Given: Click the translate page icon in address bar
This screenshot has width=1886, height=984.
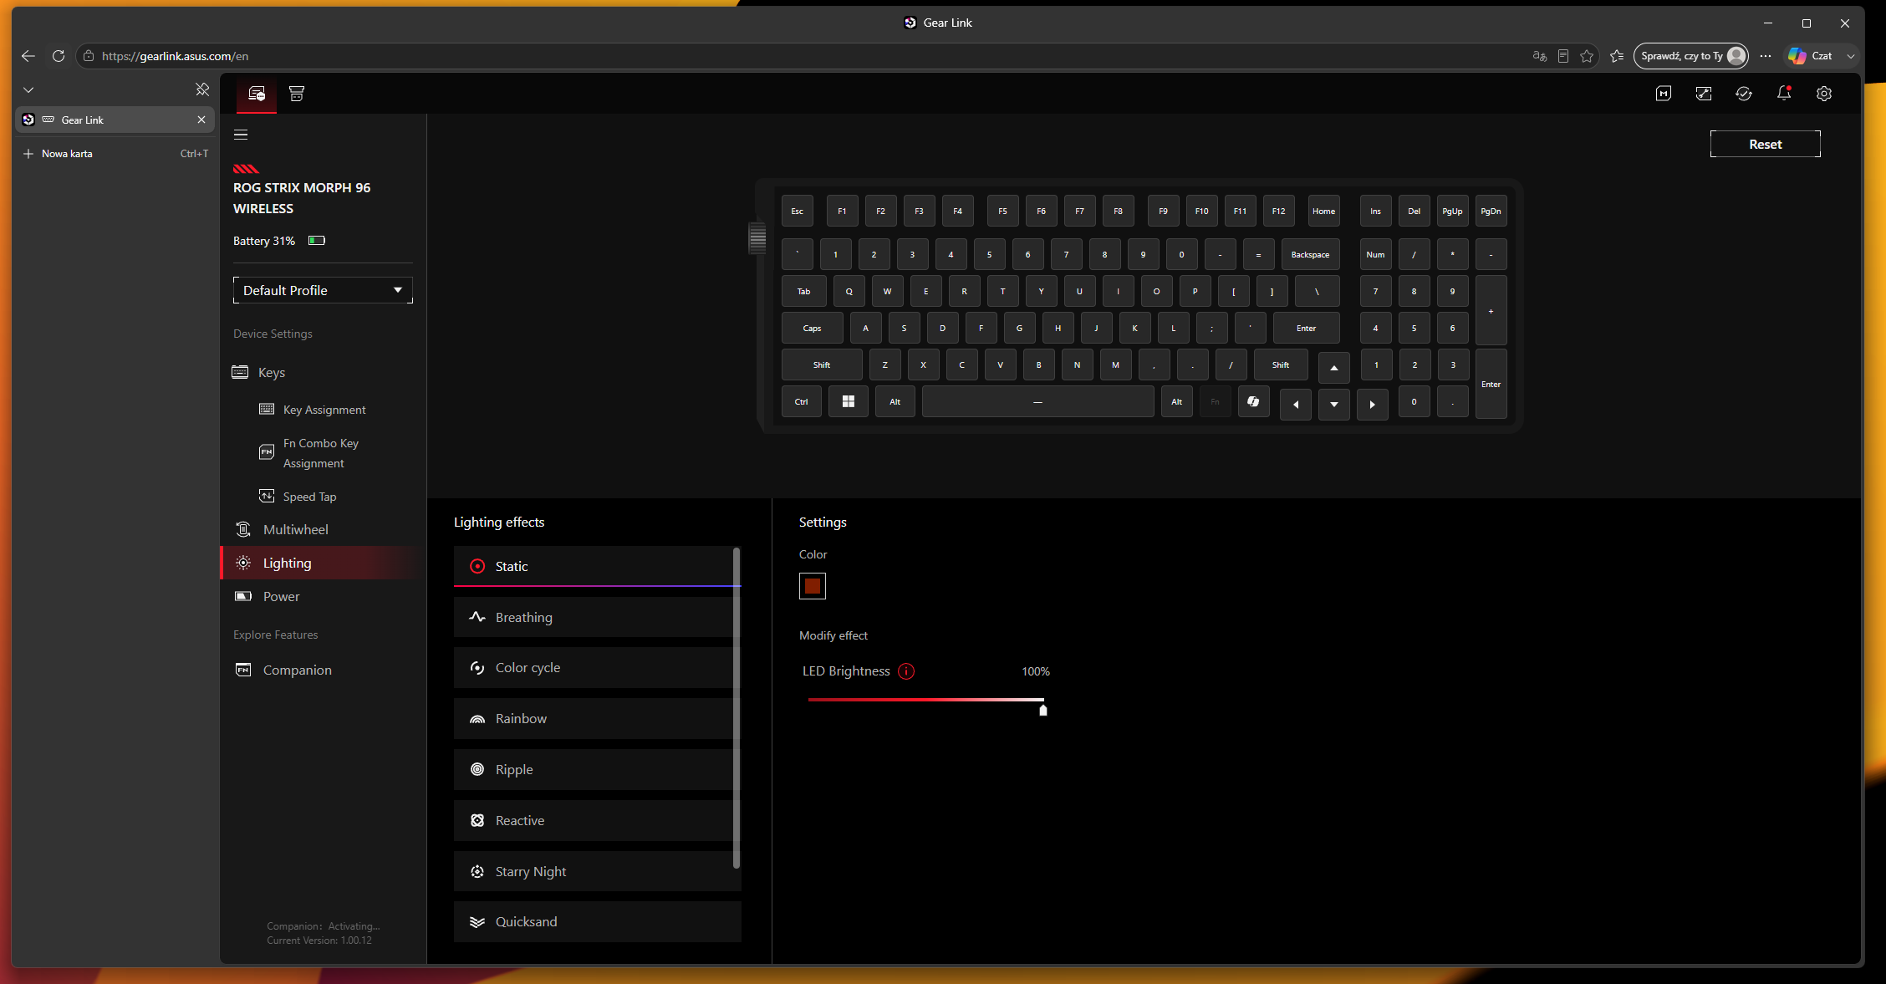Looking at the screenshot, I should (1539, 56).
